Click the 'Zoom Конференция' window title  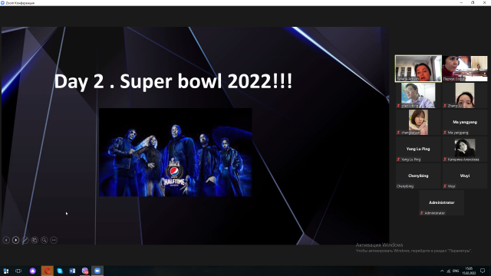coord(20,3)
